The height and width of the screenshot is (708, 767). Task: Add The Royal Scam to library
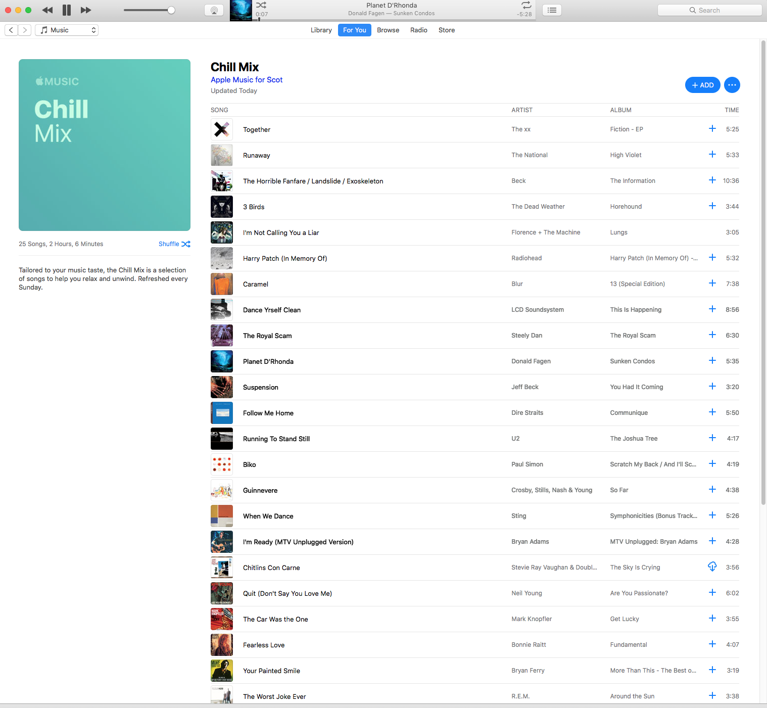(712, 335)
